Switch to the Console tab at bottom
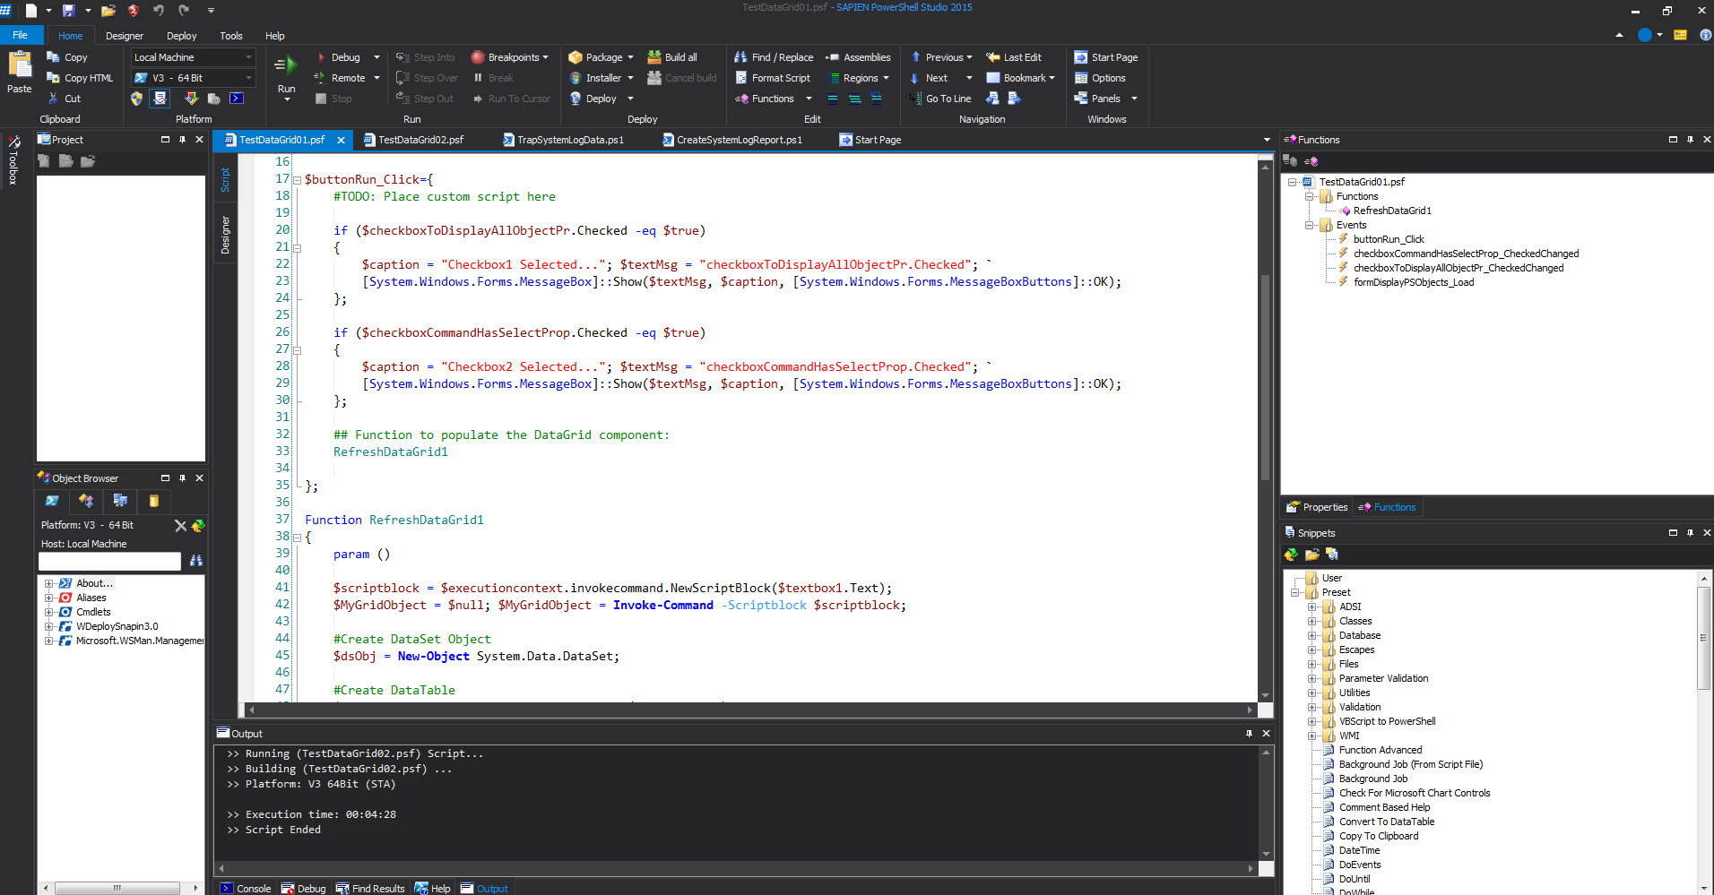The width and height of the screenshot is (1714, 895). [x=246, y=889]
